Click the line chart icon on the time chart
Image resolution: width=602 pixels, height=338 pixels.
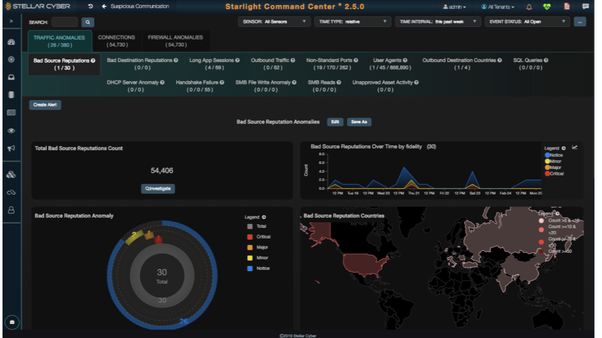(575, 147)
